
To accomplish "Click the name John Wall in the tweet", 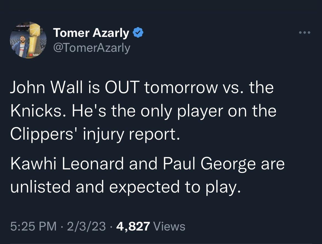I will 47,88.
